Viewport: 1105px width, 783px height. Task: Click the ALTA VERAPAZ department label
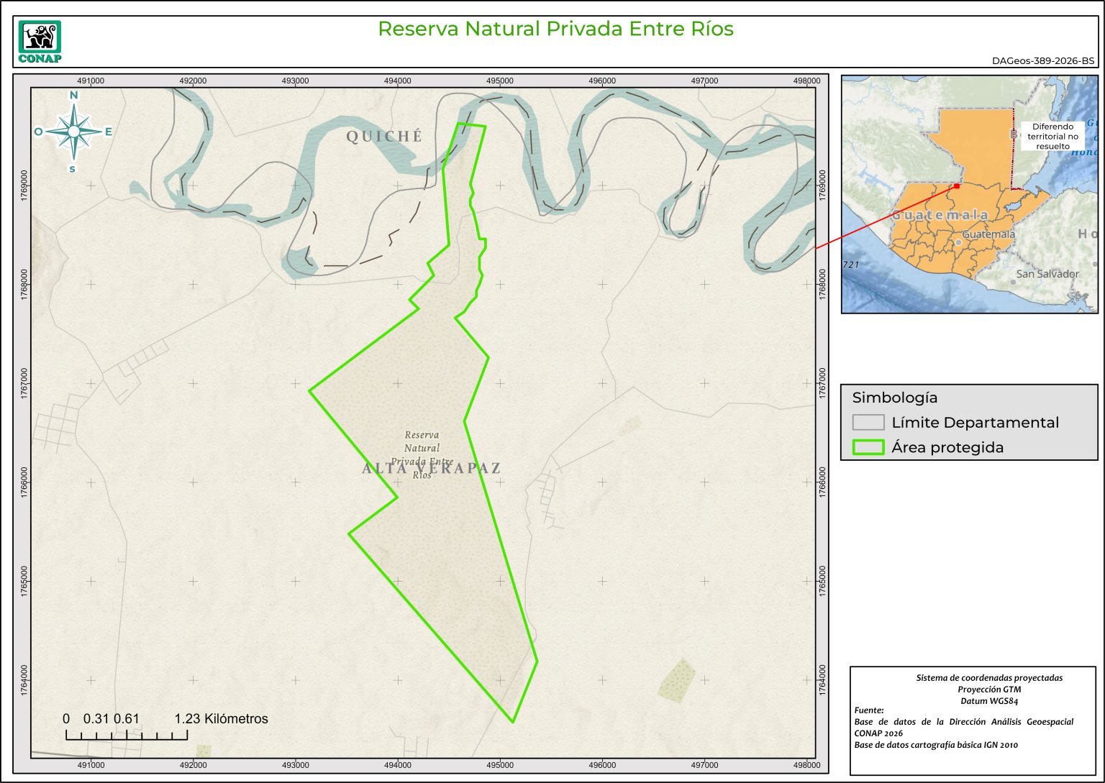pos(431,468)
